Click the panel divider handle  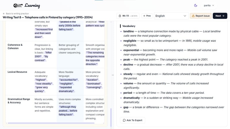pos(113,75)
